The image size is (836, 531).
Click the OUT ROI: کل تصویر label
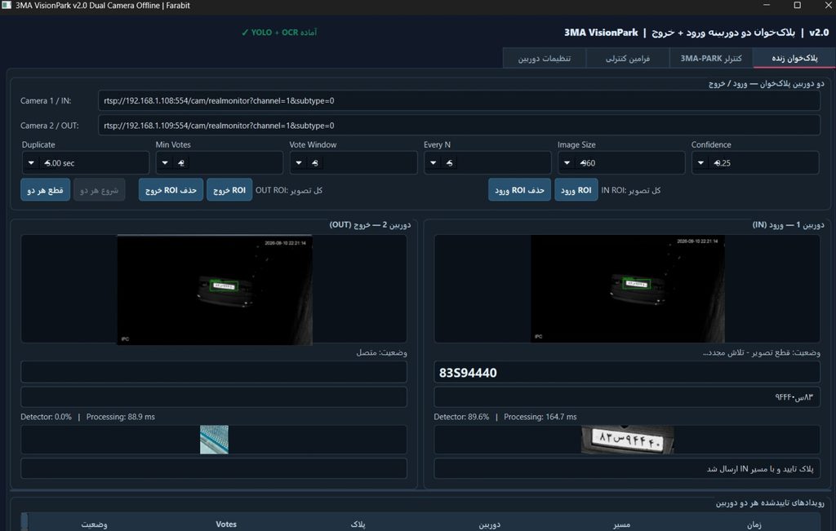[x=288, y=190]
